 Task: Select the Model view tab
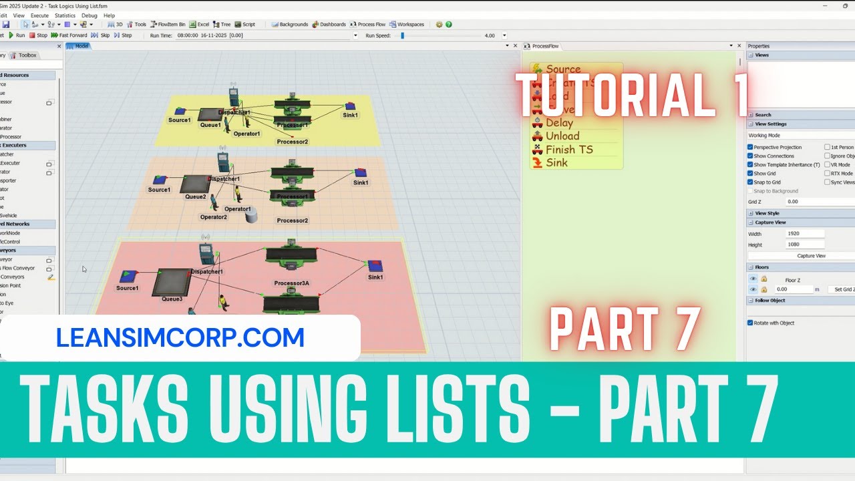[79, 46]
